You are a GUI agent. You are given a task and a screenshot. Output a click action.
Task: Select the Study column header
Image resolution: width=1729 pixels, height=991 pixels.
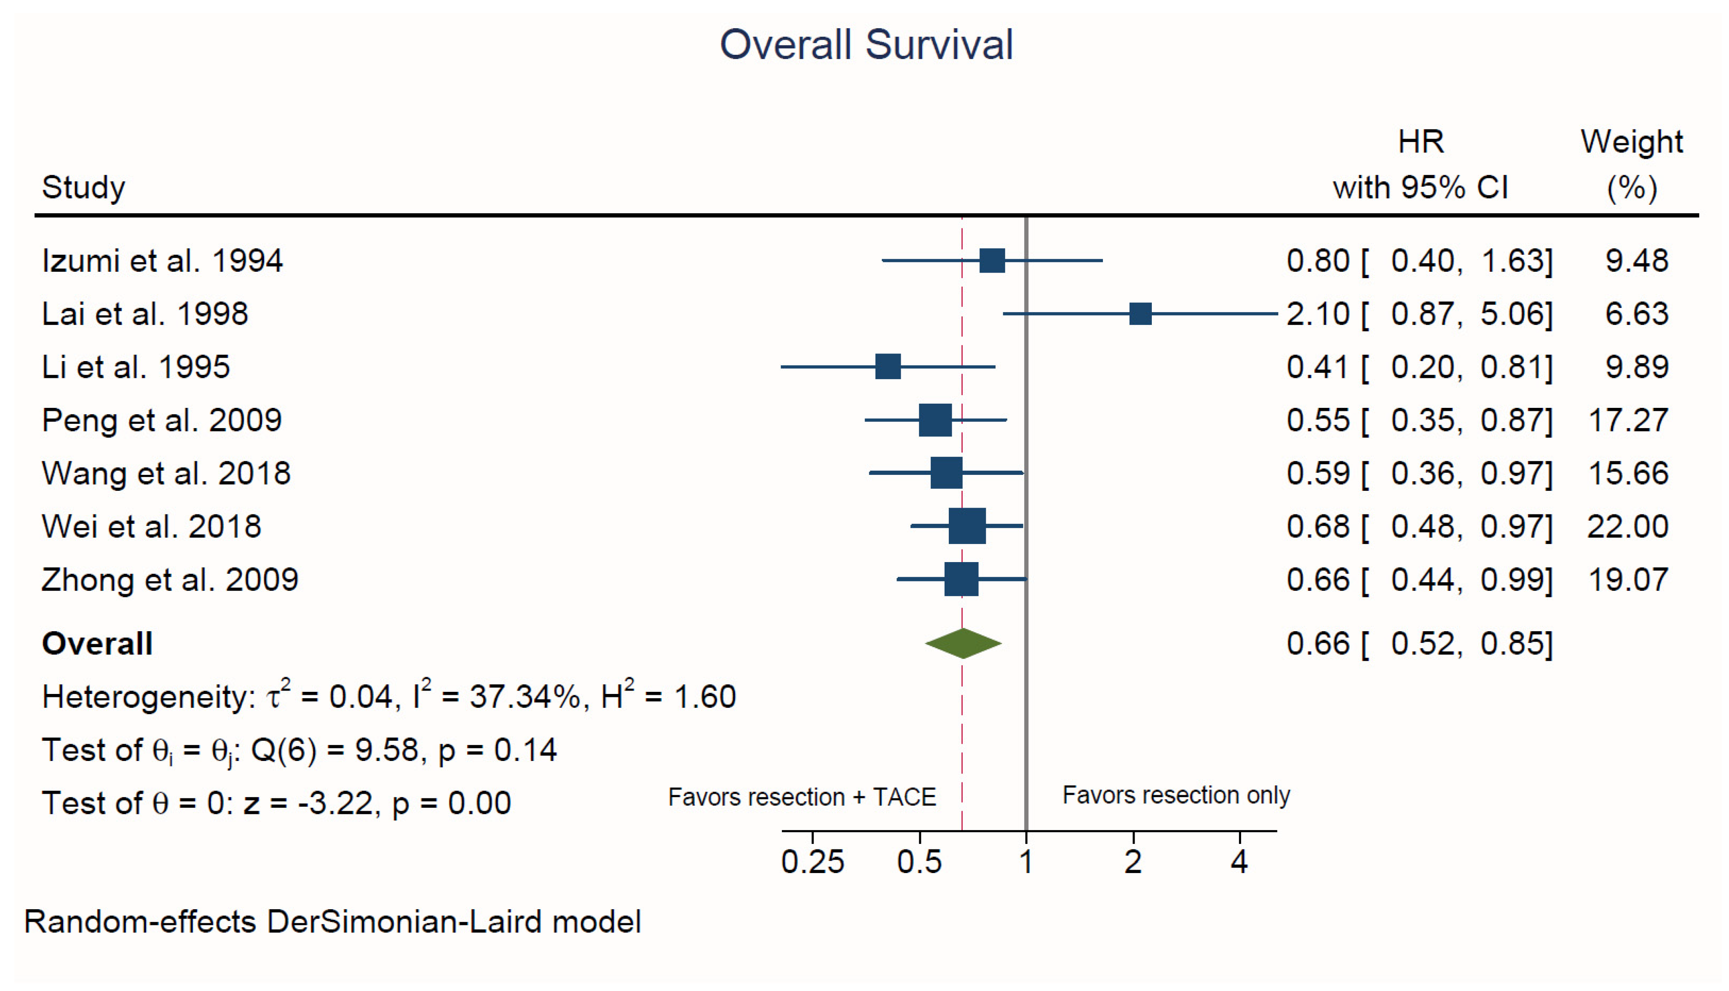point(84,187)
